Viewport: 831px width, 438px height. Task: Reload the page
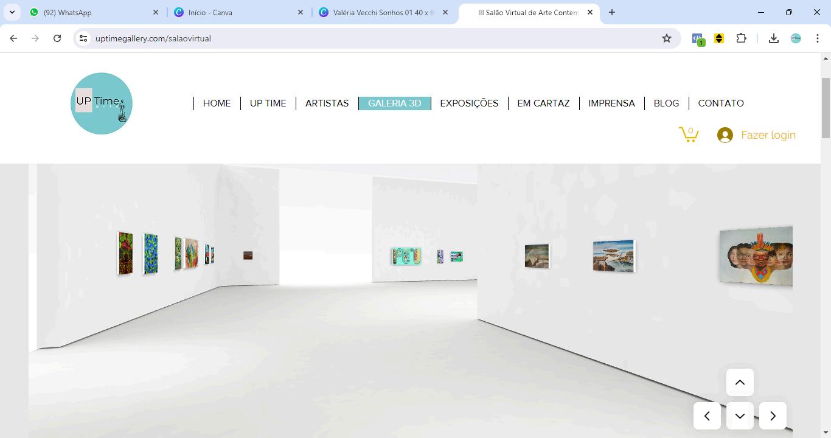(57, 38)
